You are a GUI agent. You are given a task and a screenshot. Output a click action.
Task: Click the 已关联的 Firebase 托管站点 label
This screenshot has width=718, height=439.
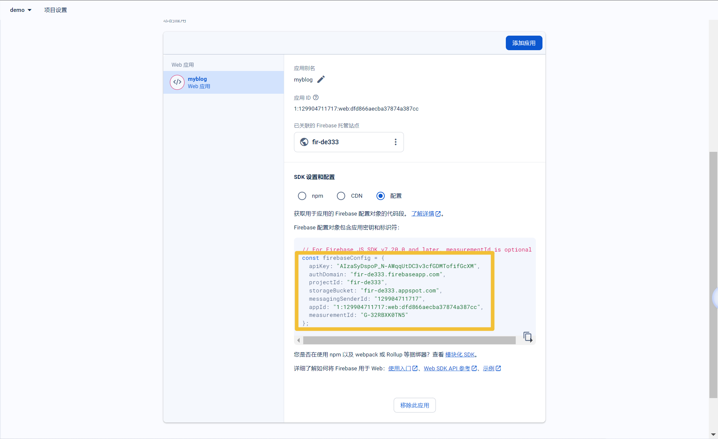pos(326,125)
